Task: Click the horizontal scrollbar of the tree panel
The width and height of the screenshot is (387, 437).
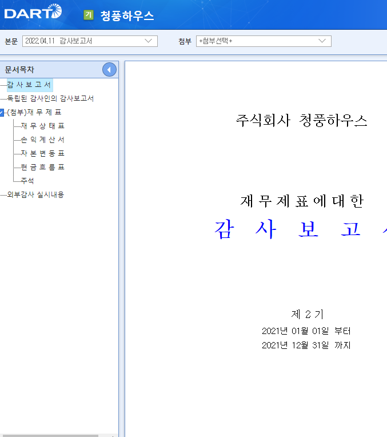Action: tap(49, 436)
